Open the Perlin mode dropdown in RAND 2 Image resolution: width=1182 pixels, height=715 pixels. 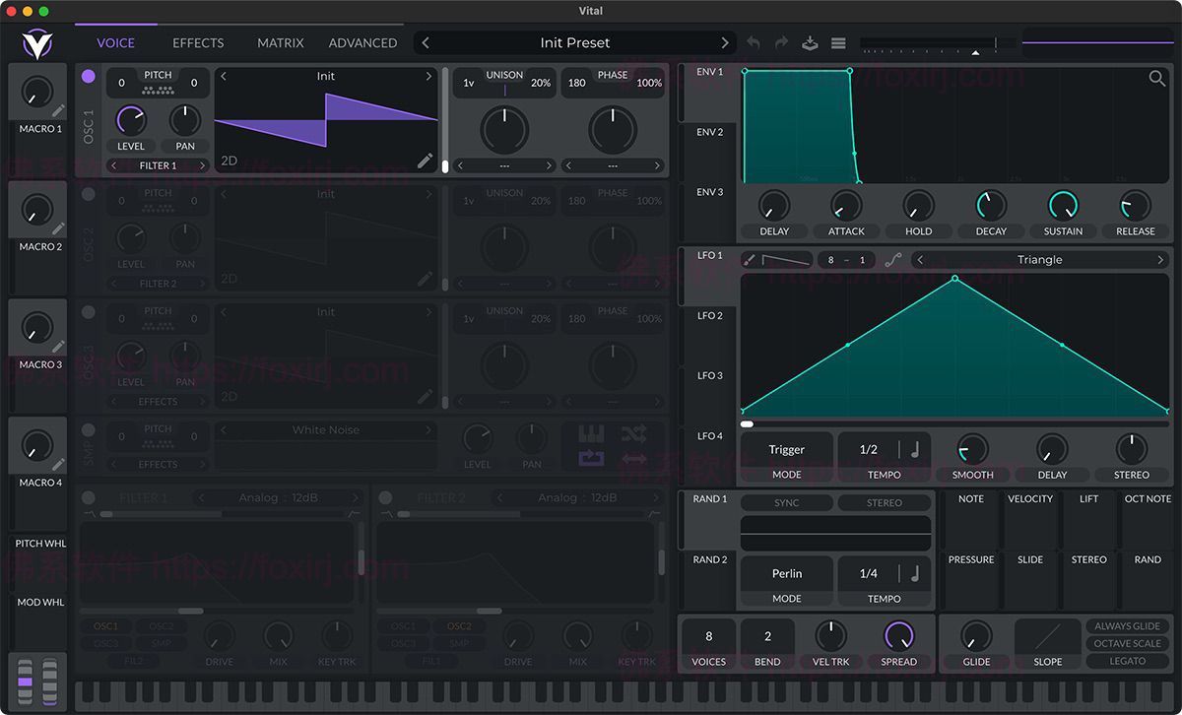(785, 573)
